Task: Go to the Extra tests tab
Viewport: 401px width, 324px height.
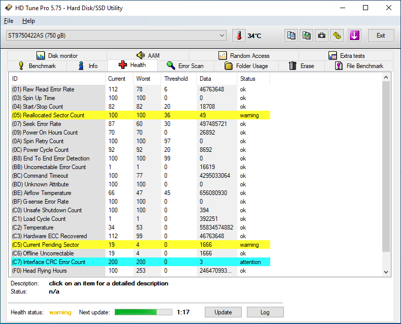Action: (346, 56)
